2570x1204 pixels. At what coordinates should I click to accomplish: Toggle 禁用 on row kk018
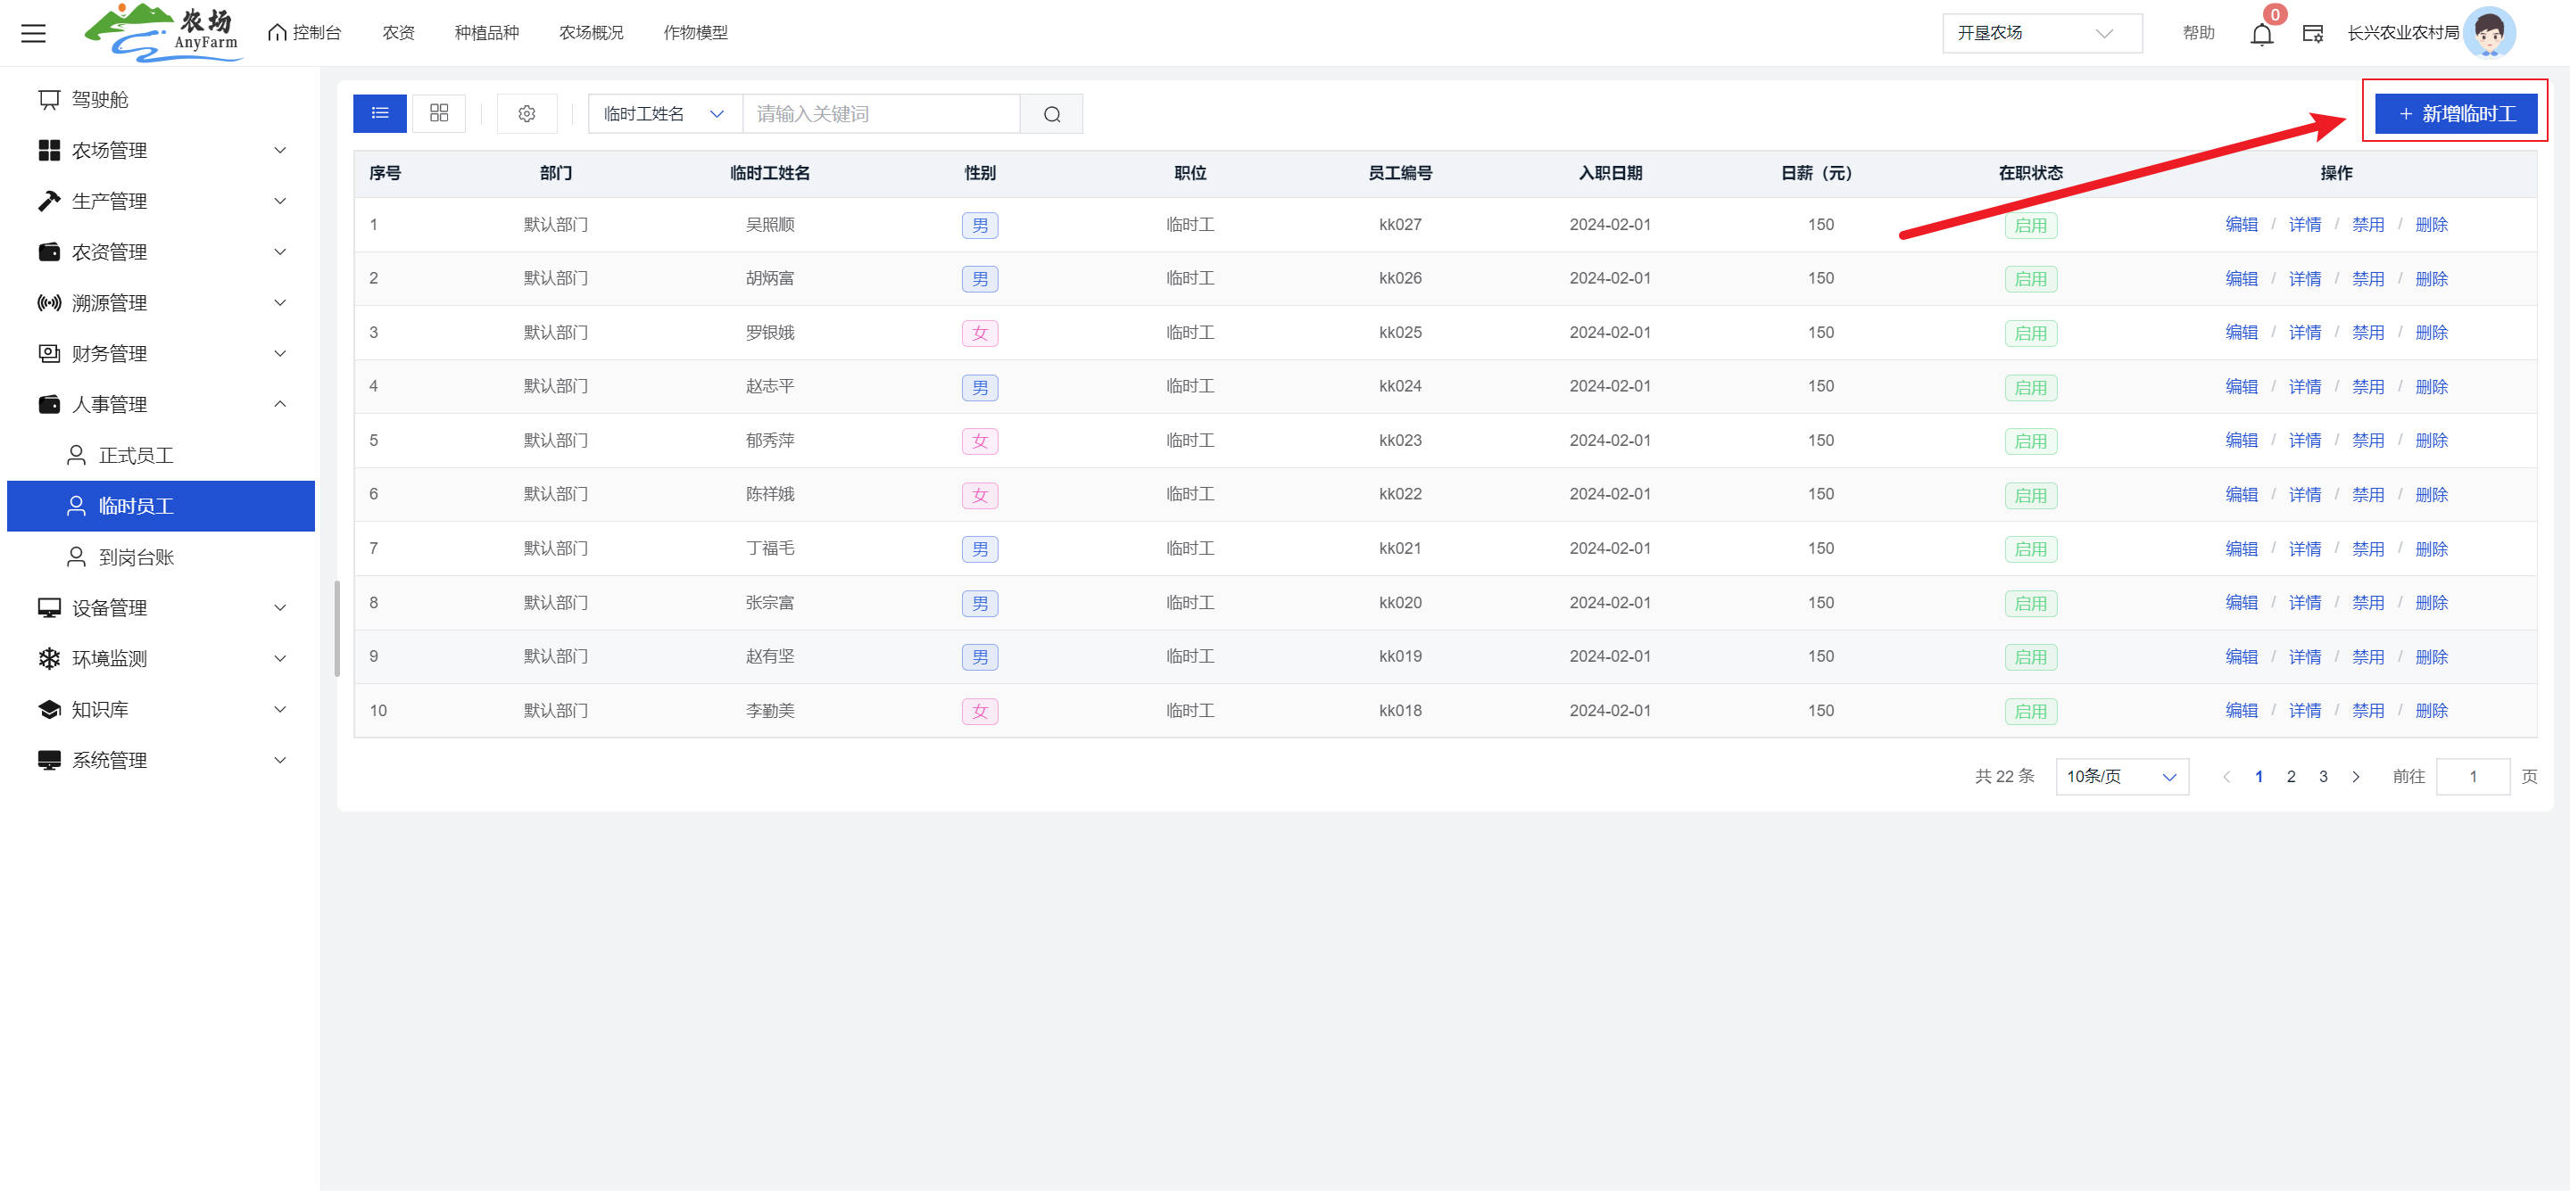pyautogui.click(x=2367, y=711)
